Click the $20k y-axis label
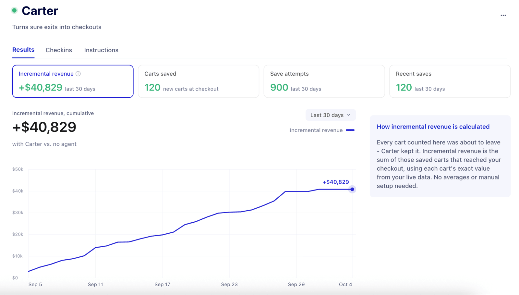Image resolution: width=519 pixels, height=295 pixels. coord(18,234)
